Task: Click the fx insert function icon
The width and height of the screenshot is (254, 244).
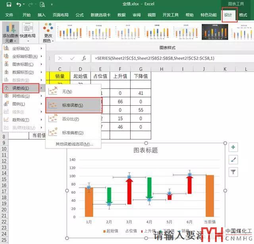Action: tap(84, 58)
